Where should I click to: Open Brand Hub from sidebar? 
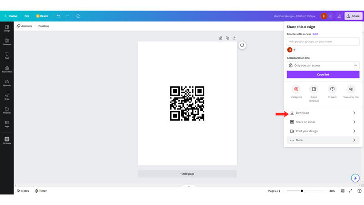pyautogui.click(x=7, y=69)
